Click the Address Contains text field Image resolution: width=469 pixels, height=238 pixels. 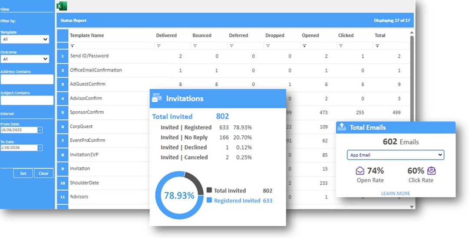click(x=26, y=79)
